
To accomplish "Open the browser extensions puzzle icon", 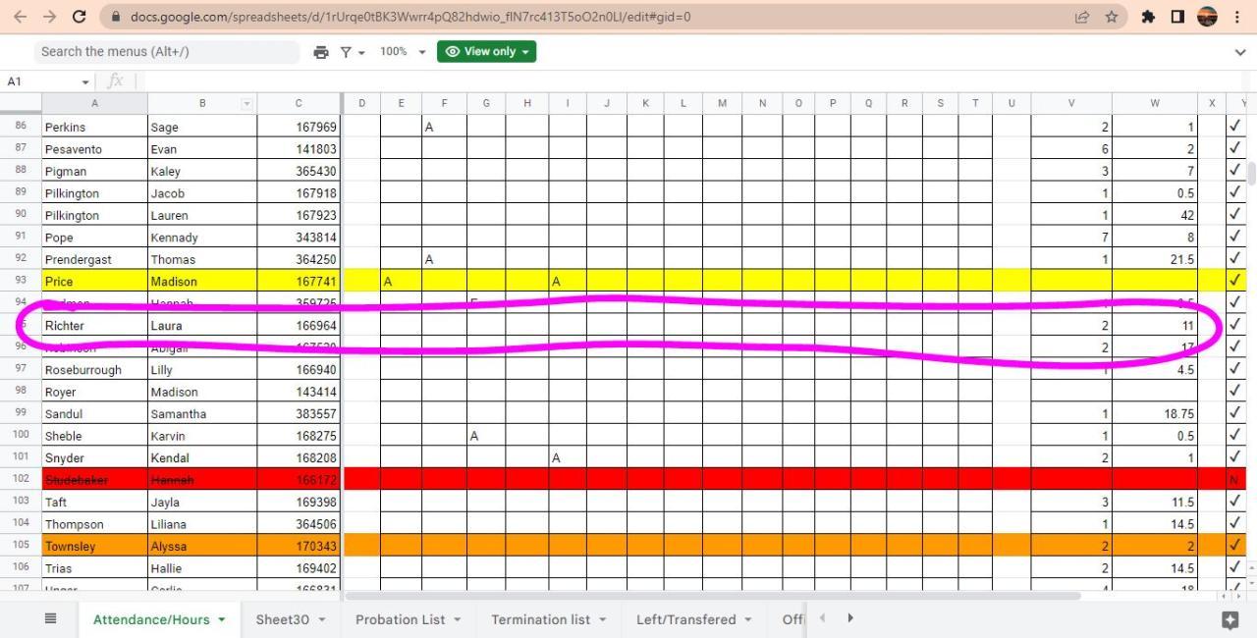I will tap(1148, 17).
